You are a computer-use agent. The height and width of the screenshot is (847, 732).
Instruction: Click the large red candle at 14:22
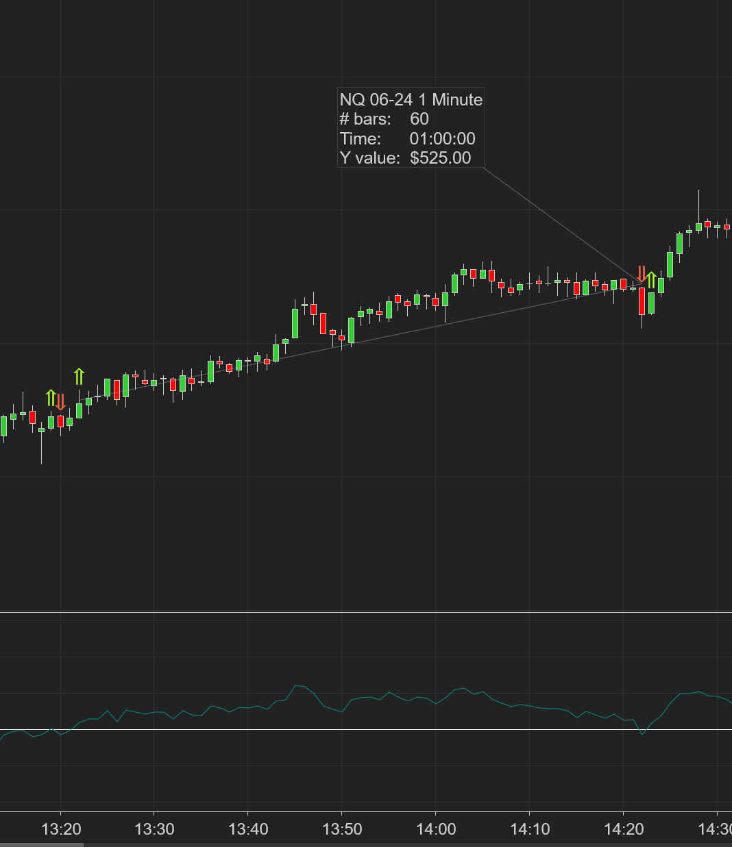642,301
